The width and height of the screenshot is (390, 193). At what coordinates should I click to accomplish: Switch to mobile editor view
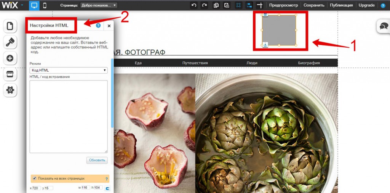click(45, 5)
